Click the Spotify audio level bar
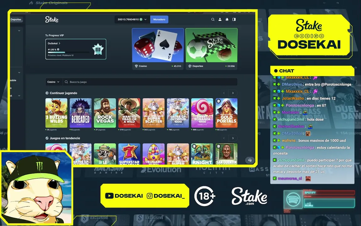 tap(329, 203)
